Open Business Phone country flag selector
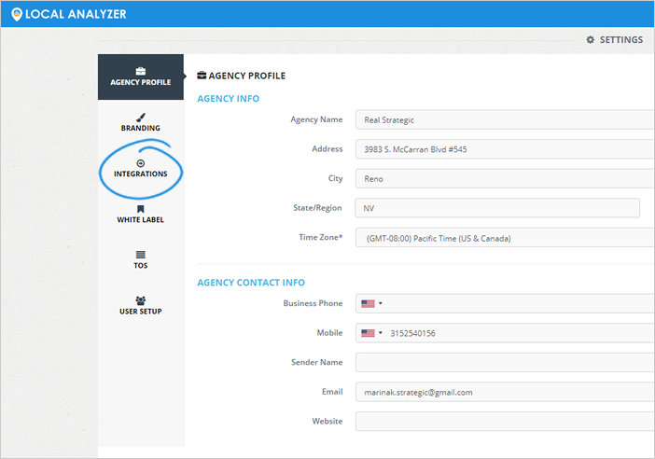This screenshot has width=655, height=459. click(x=371, y=303)
